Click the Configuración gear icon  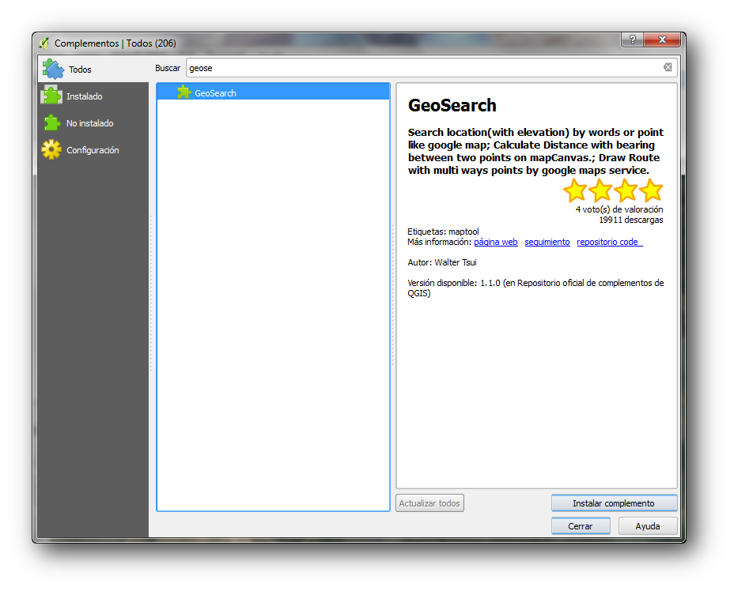51,149
